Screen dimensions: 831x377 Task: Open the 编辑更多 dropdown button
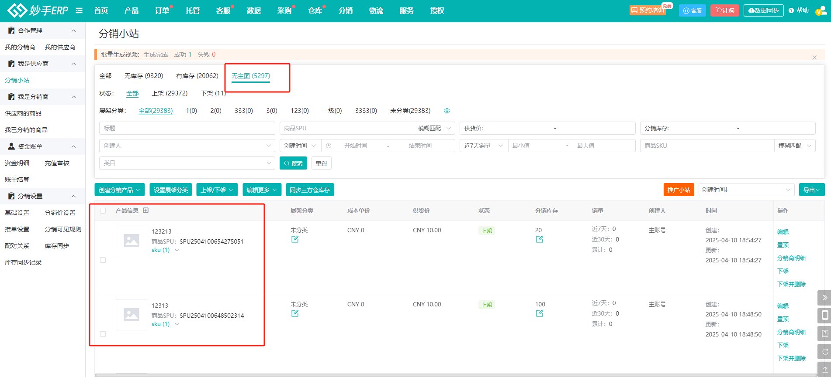pos(262,190)
